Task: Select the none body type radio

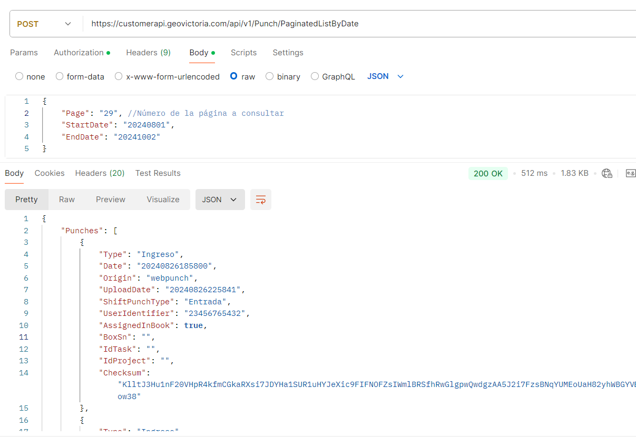Action: pos(19,76)
